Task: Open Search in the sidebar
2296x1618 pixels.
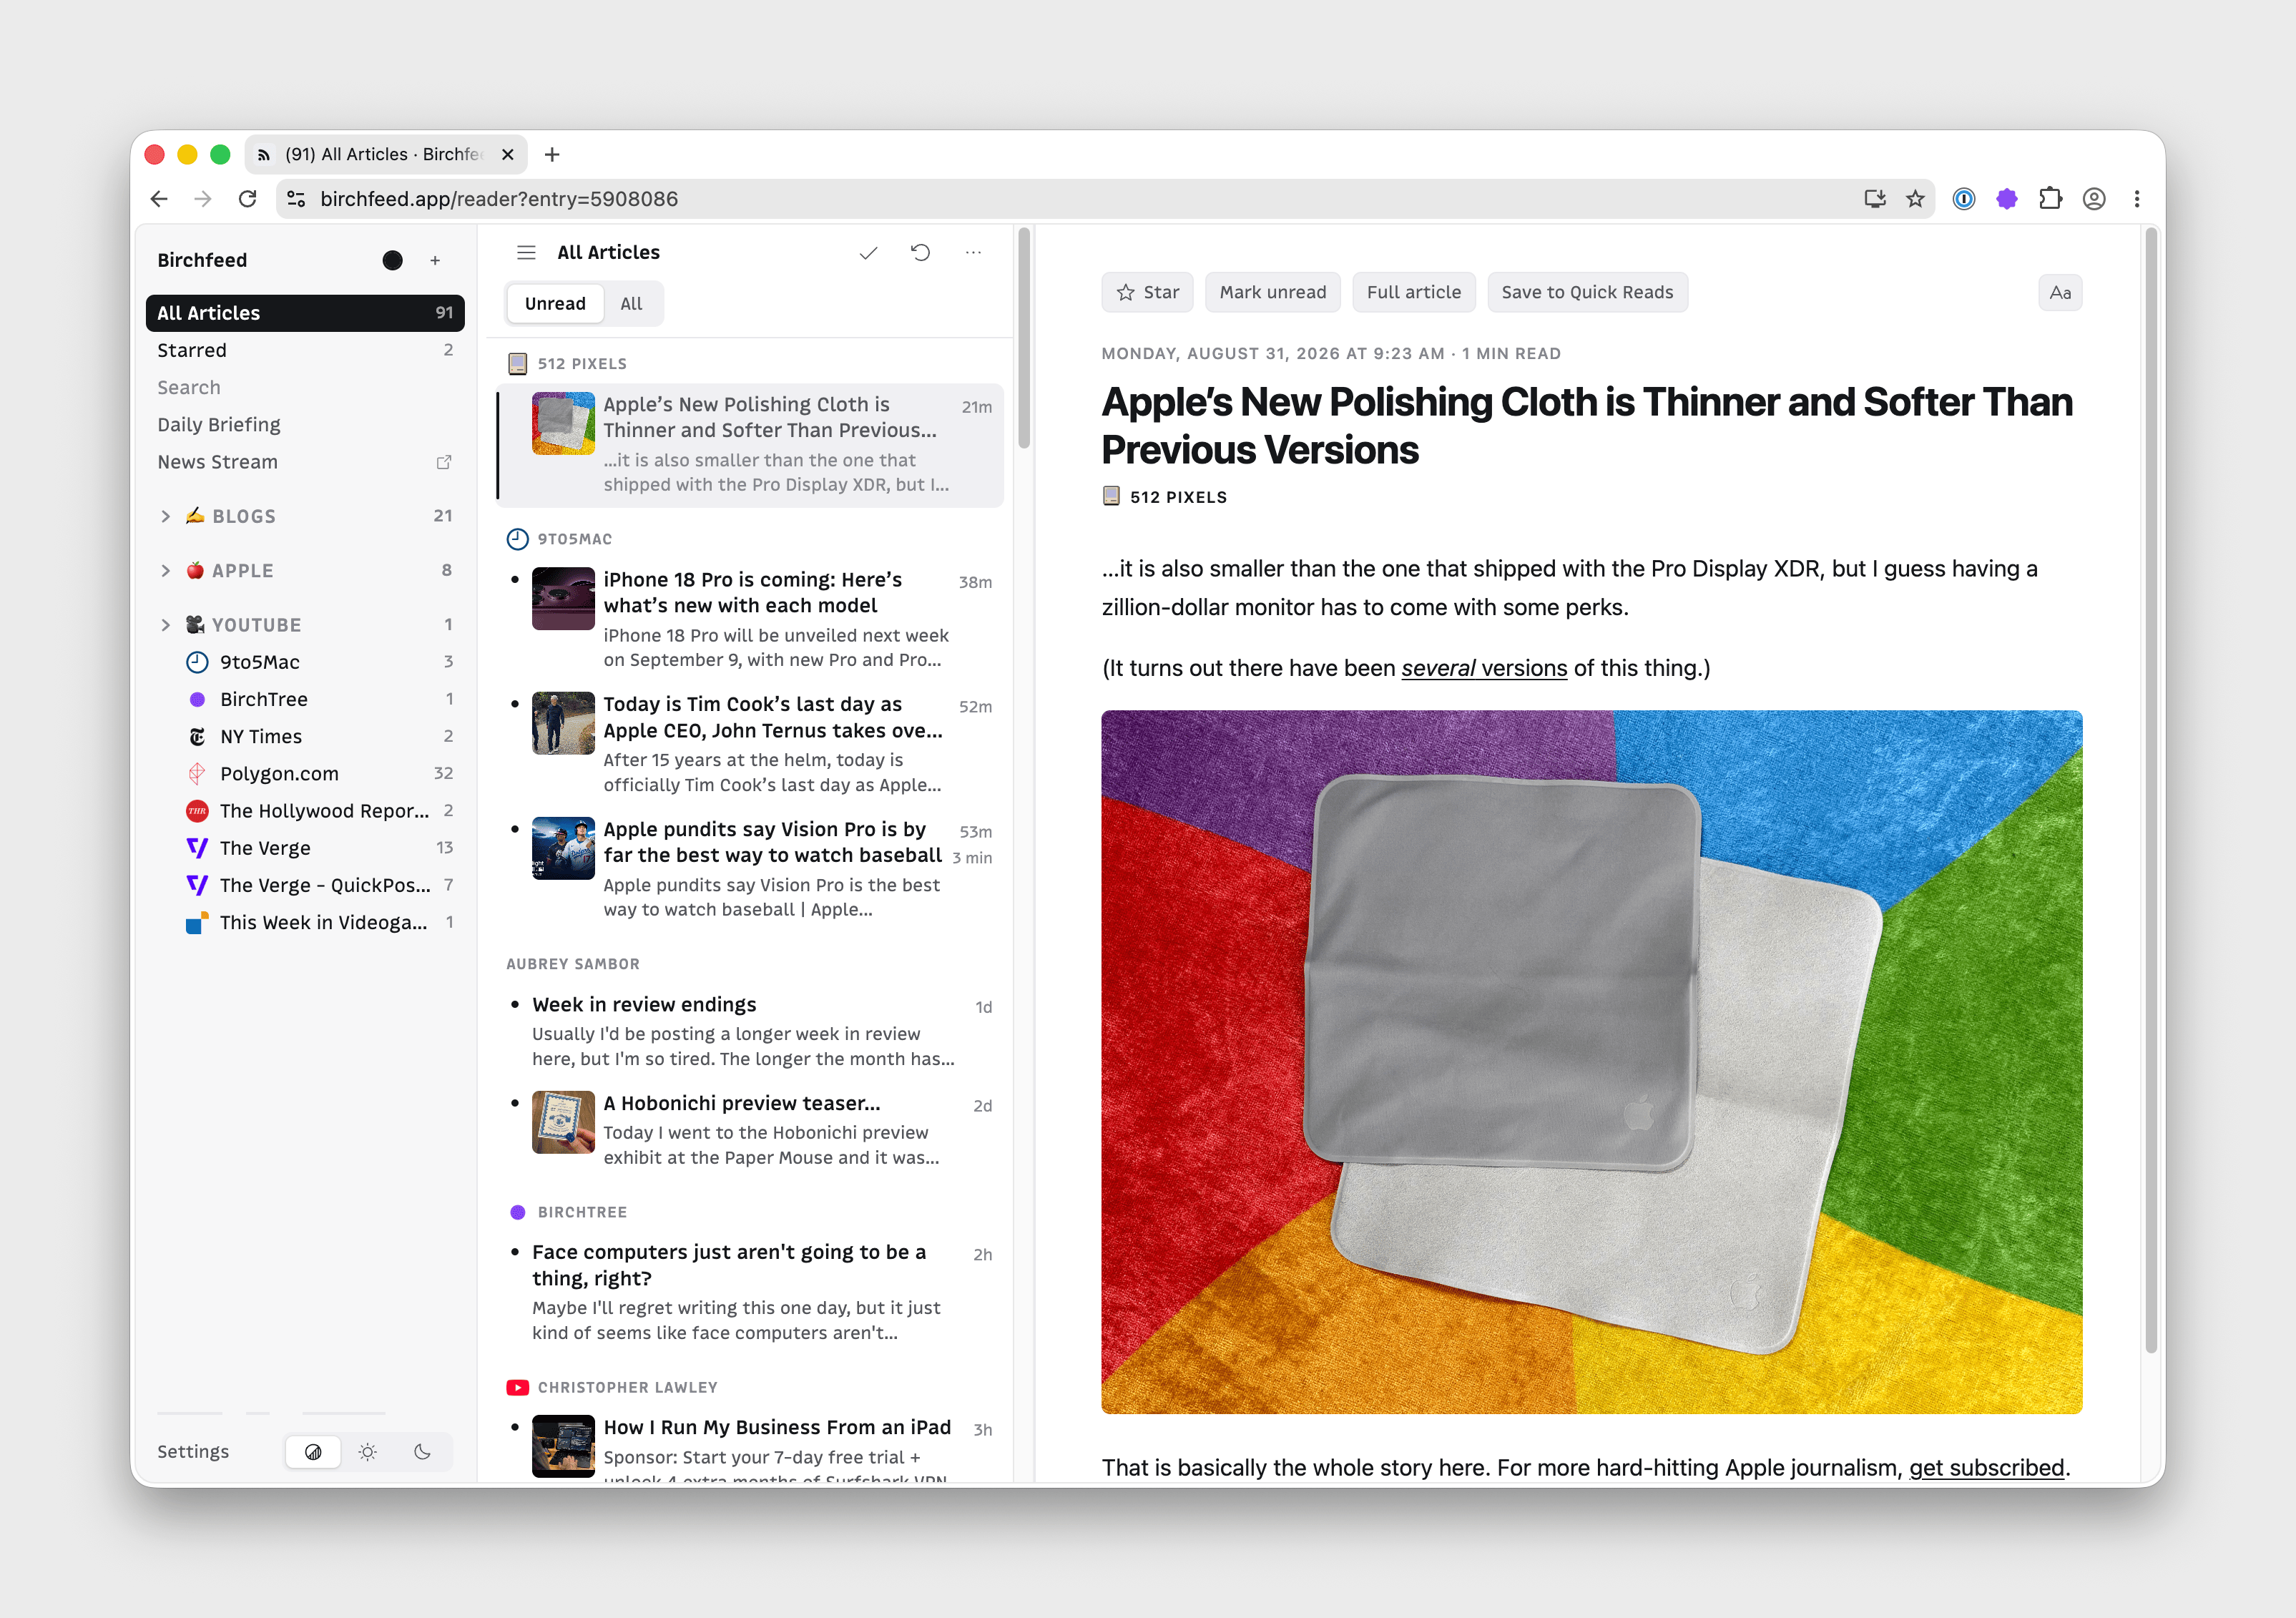Action: click(305, 388)
